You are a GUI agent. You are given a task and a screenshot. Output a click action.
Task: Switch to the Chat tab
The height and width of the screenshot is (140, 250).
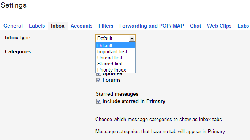click(195, 26)
